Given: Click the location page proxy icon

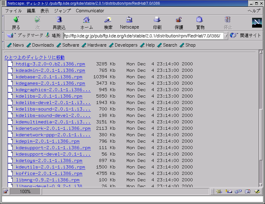Looking at the screenshot, I should [x=48, y=35].
